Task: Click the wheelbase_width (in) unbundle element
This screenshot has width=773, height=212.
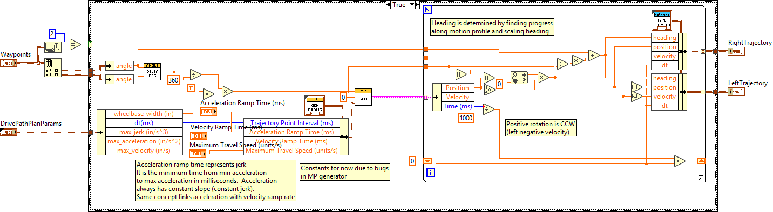Action: (x=144, y=114)
